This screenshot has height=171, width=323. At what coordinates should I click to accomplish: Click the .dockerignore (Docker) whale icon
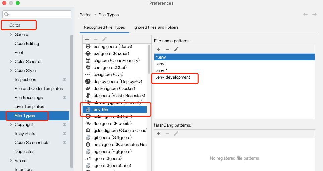tap(88, 88)
